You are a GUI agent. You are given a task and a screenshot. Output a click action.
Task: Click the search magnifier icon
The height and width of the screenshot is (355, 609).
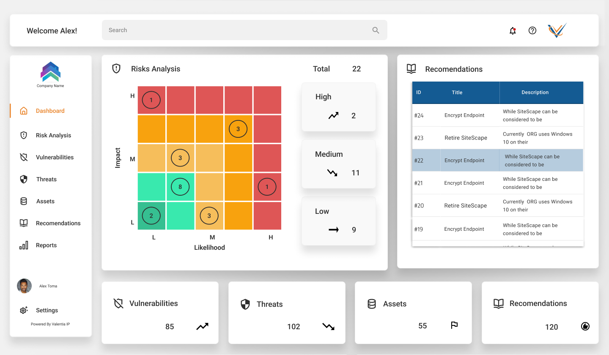point(376,30)
